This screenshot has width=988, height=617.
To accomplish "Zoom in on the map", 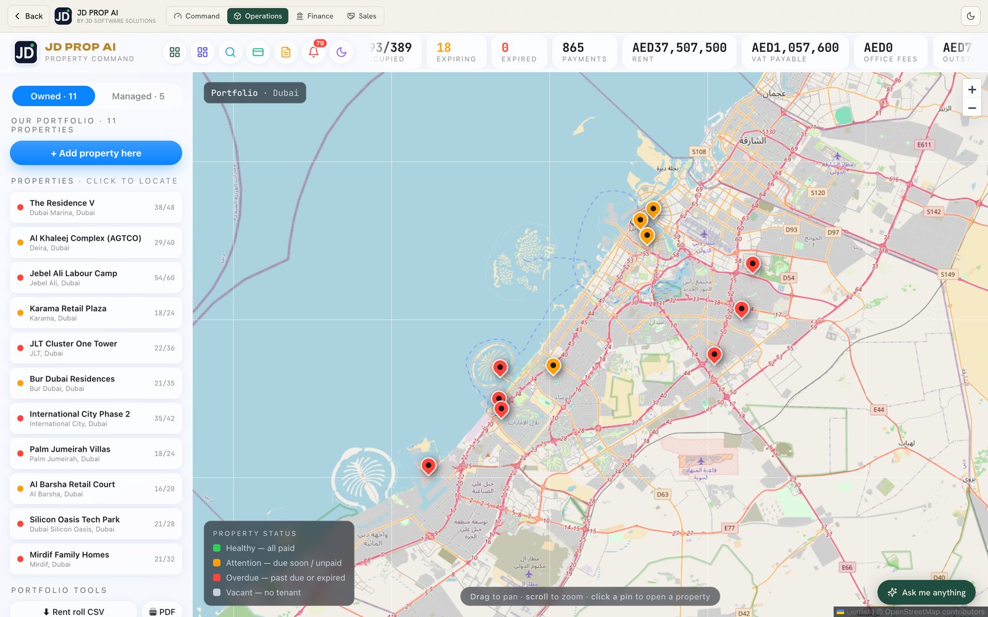I will 972,89.
